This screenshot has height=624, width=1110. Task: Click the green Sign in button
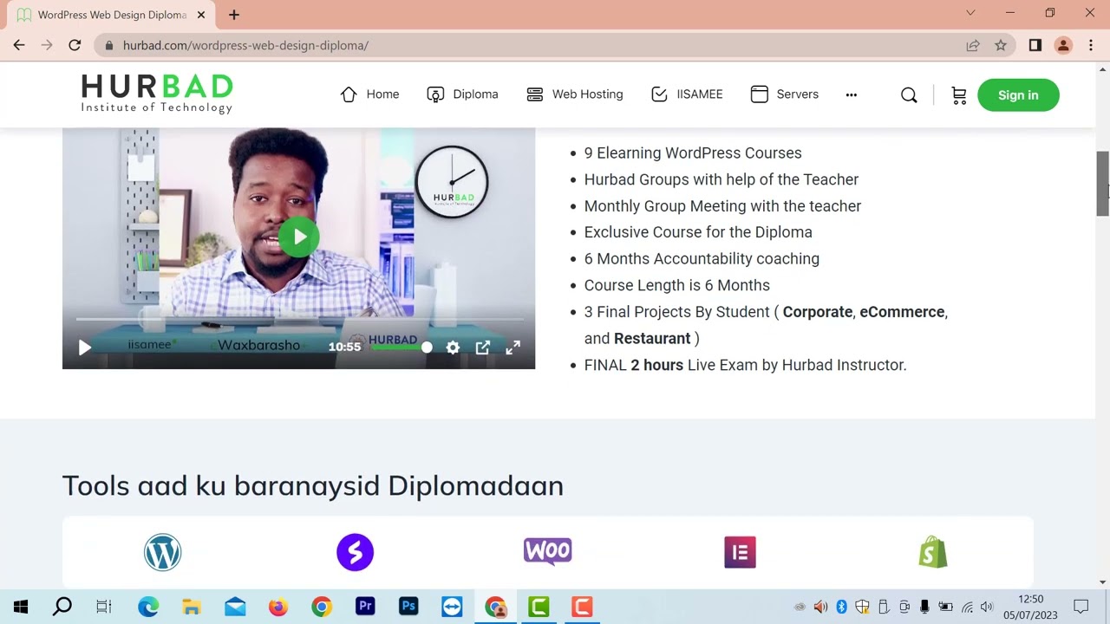coord(1018,95)
